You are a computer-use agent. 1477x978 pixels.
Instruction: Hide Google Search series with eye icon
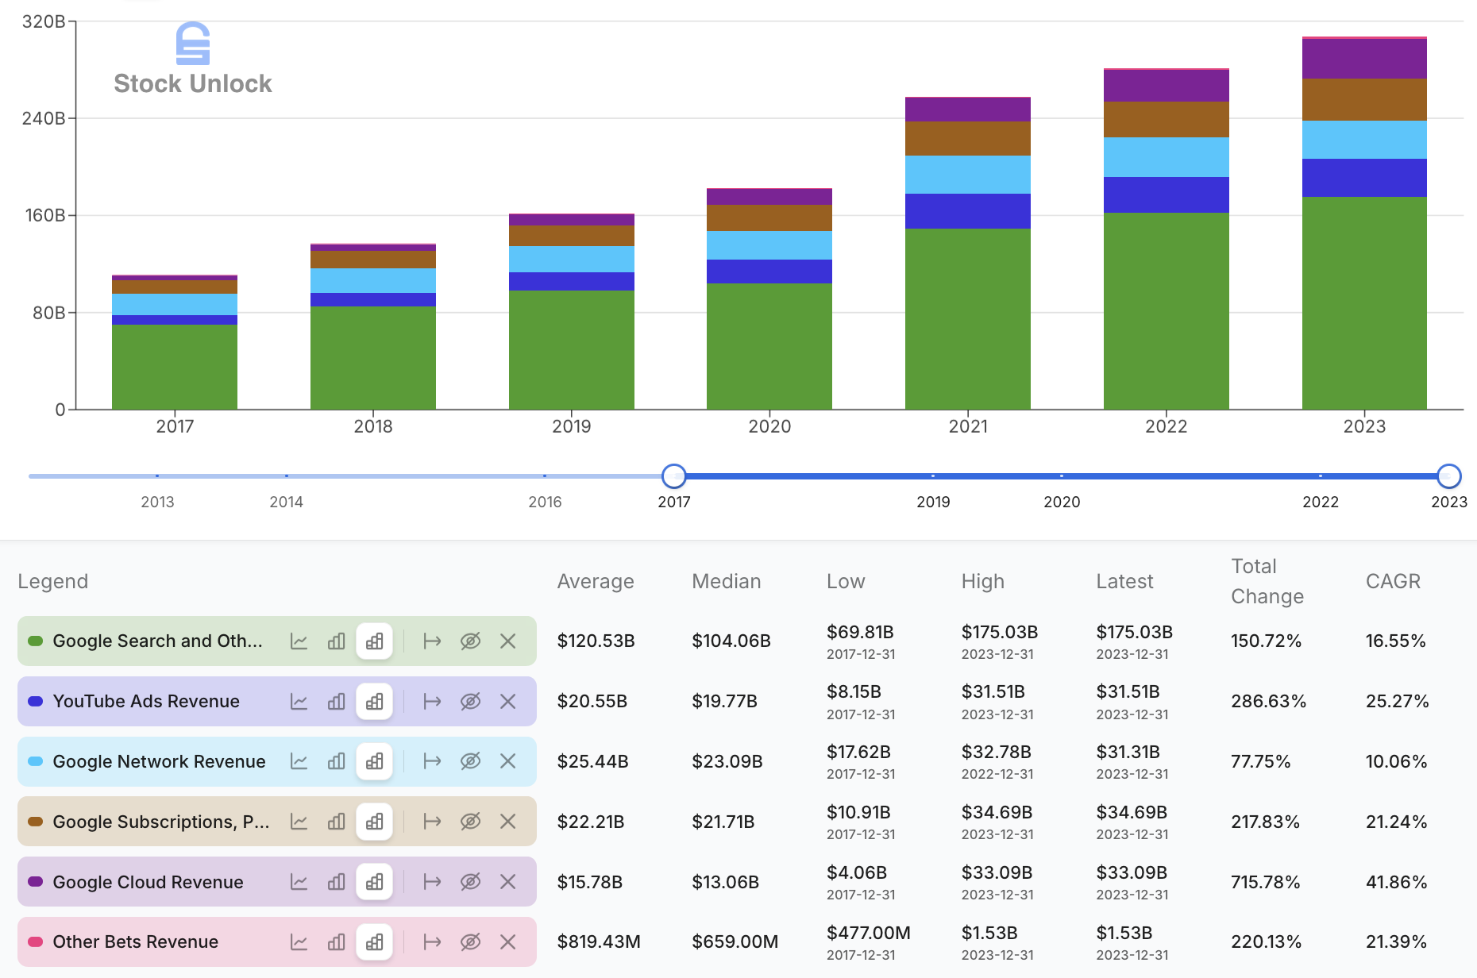[470, 641]
